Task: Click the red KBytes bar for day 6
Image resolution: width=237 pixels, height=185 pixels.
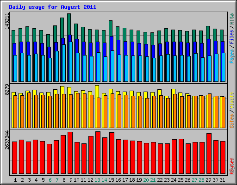Action: point(49,159)
